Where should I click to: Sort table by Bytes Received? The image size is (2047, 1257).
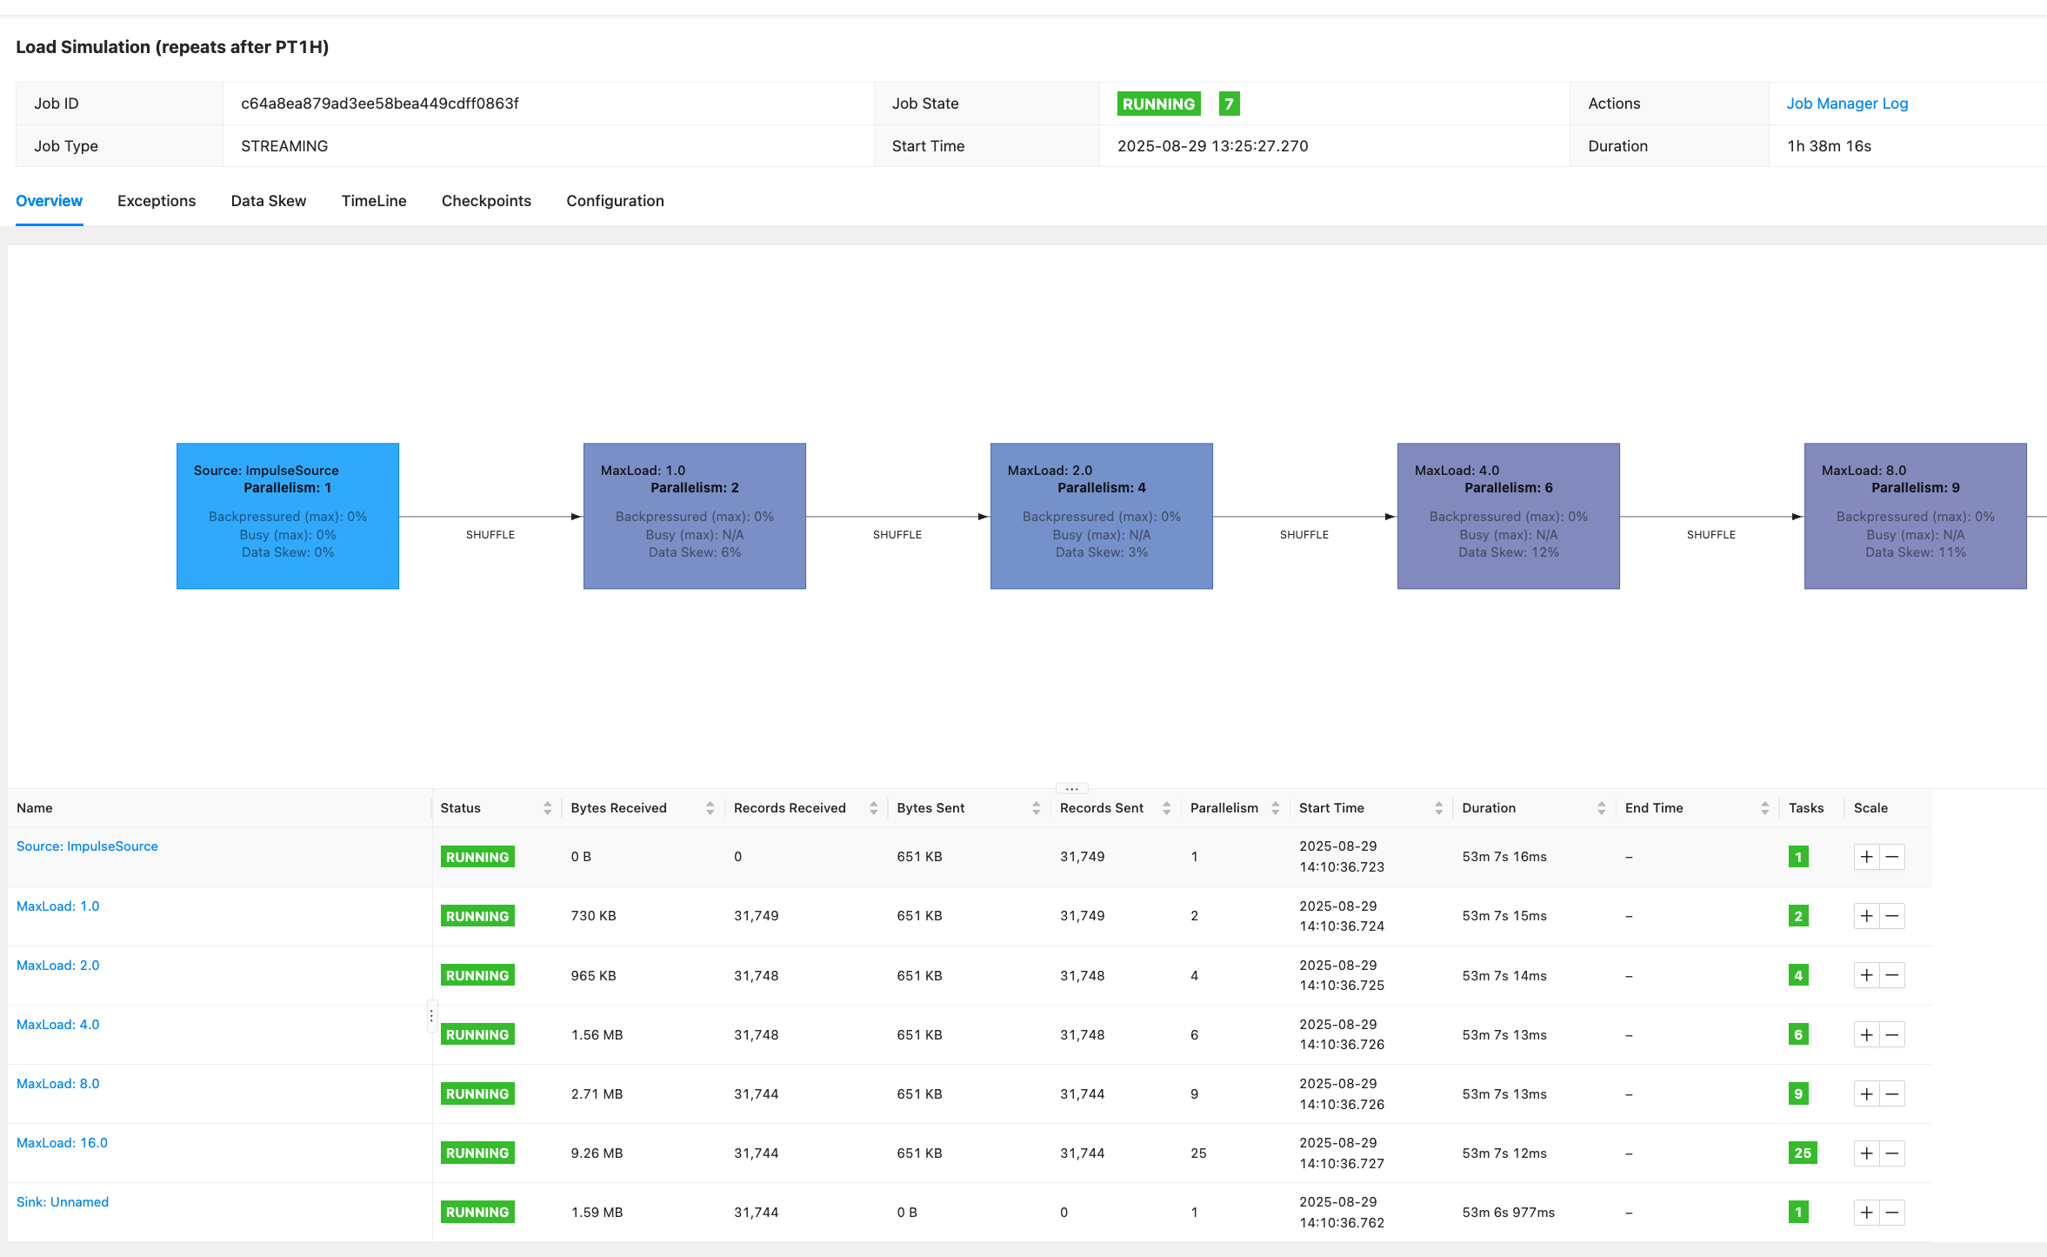point(710,808)
